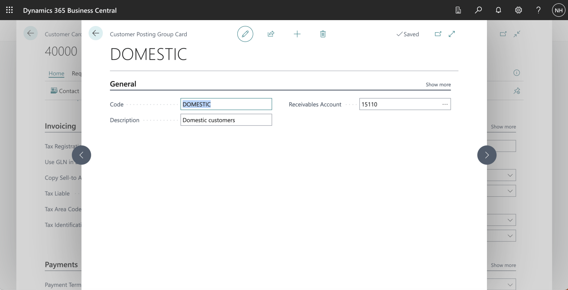Click the Code field DOMESTIC

tap(226, 104)
